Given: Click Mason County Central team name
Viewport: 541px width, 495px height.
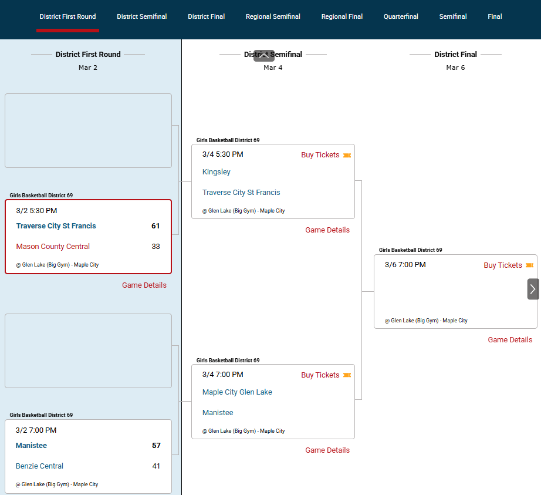Looking at the screenshot, I should [x=53, y=247].
